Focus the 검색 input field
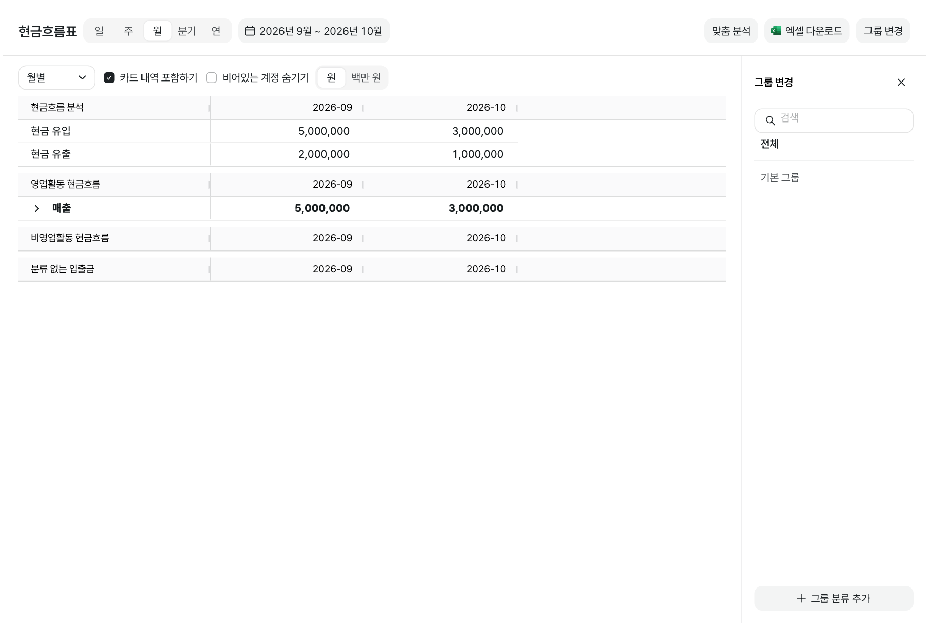The height and width of the screenshot is (629, 932). [834, 121]
